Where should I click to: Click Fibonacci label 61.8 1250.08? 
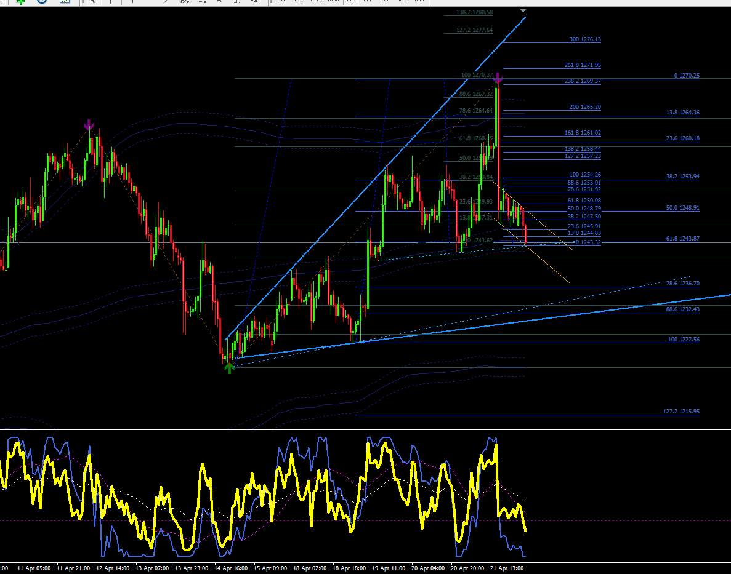[x=584, y=201]
